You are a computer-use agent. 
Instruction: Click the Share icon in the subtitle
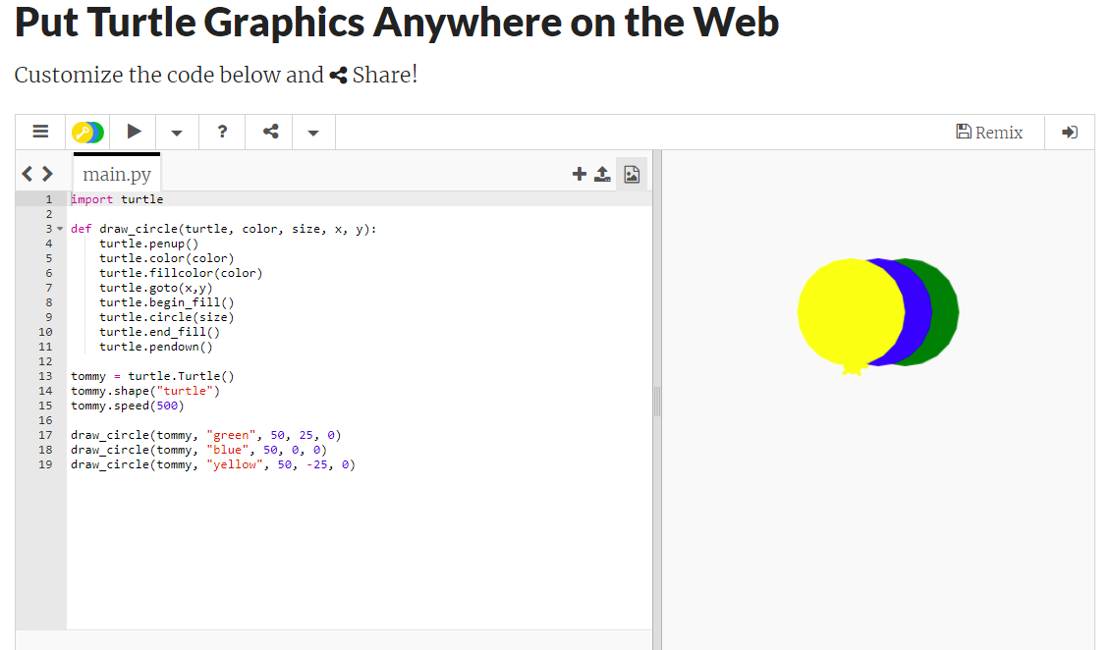pos(338,76)
